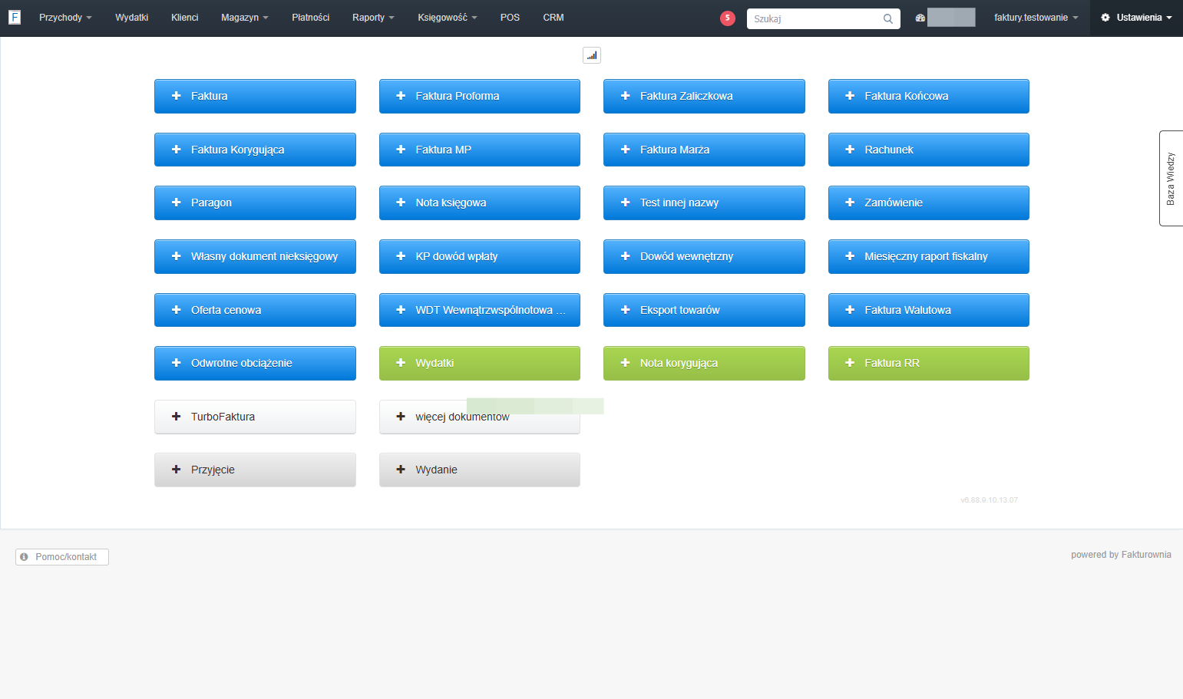Switch to the POS section

point(510,18)
